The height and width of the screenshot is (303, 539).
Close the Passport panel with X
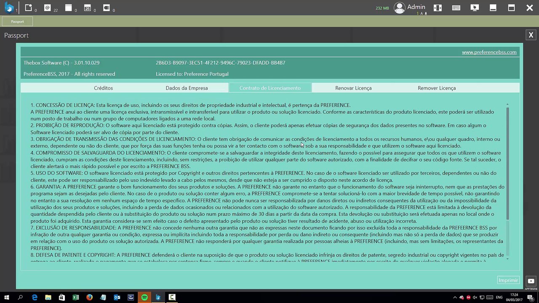pyautogui.click(x=531, y=35)
